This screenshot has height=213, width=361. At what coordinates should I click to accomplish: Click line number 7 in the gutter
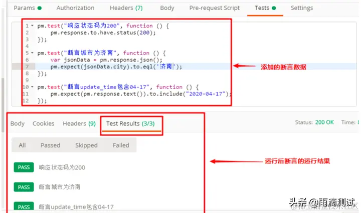point(27,66)
